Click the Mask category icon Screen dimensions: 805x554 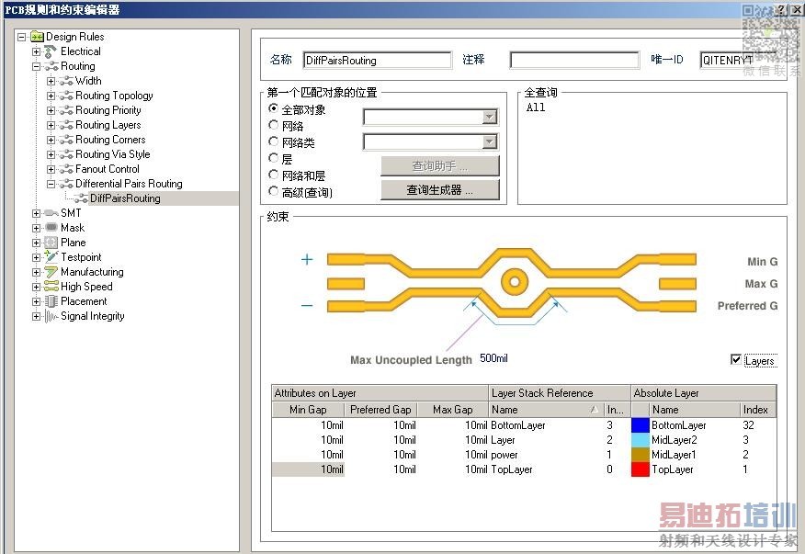coord(51,228)
